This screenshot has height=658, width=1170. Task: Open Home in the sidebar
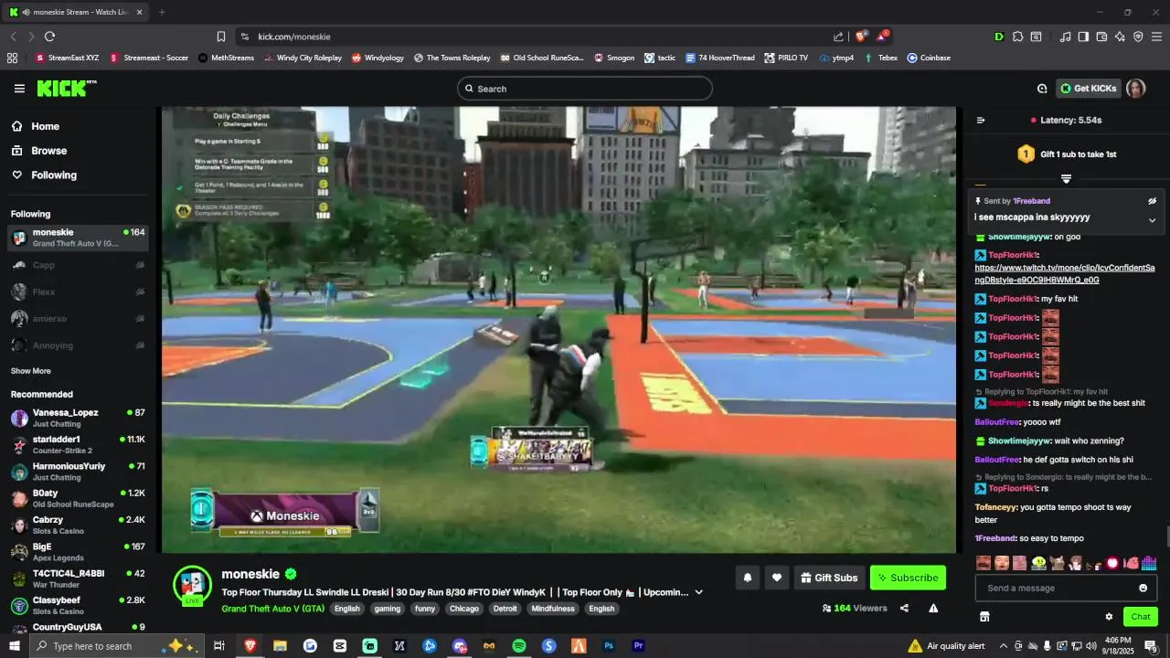coord(36,126)
